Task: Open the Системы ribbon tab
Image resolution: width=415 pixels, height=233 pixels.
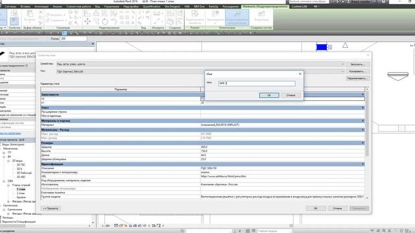Action: click(10, 6)
